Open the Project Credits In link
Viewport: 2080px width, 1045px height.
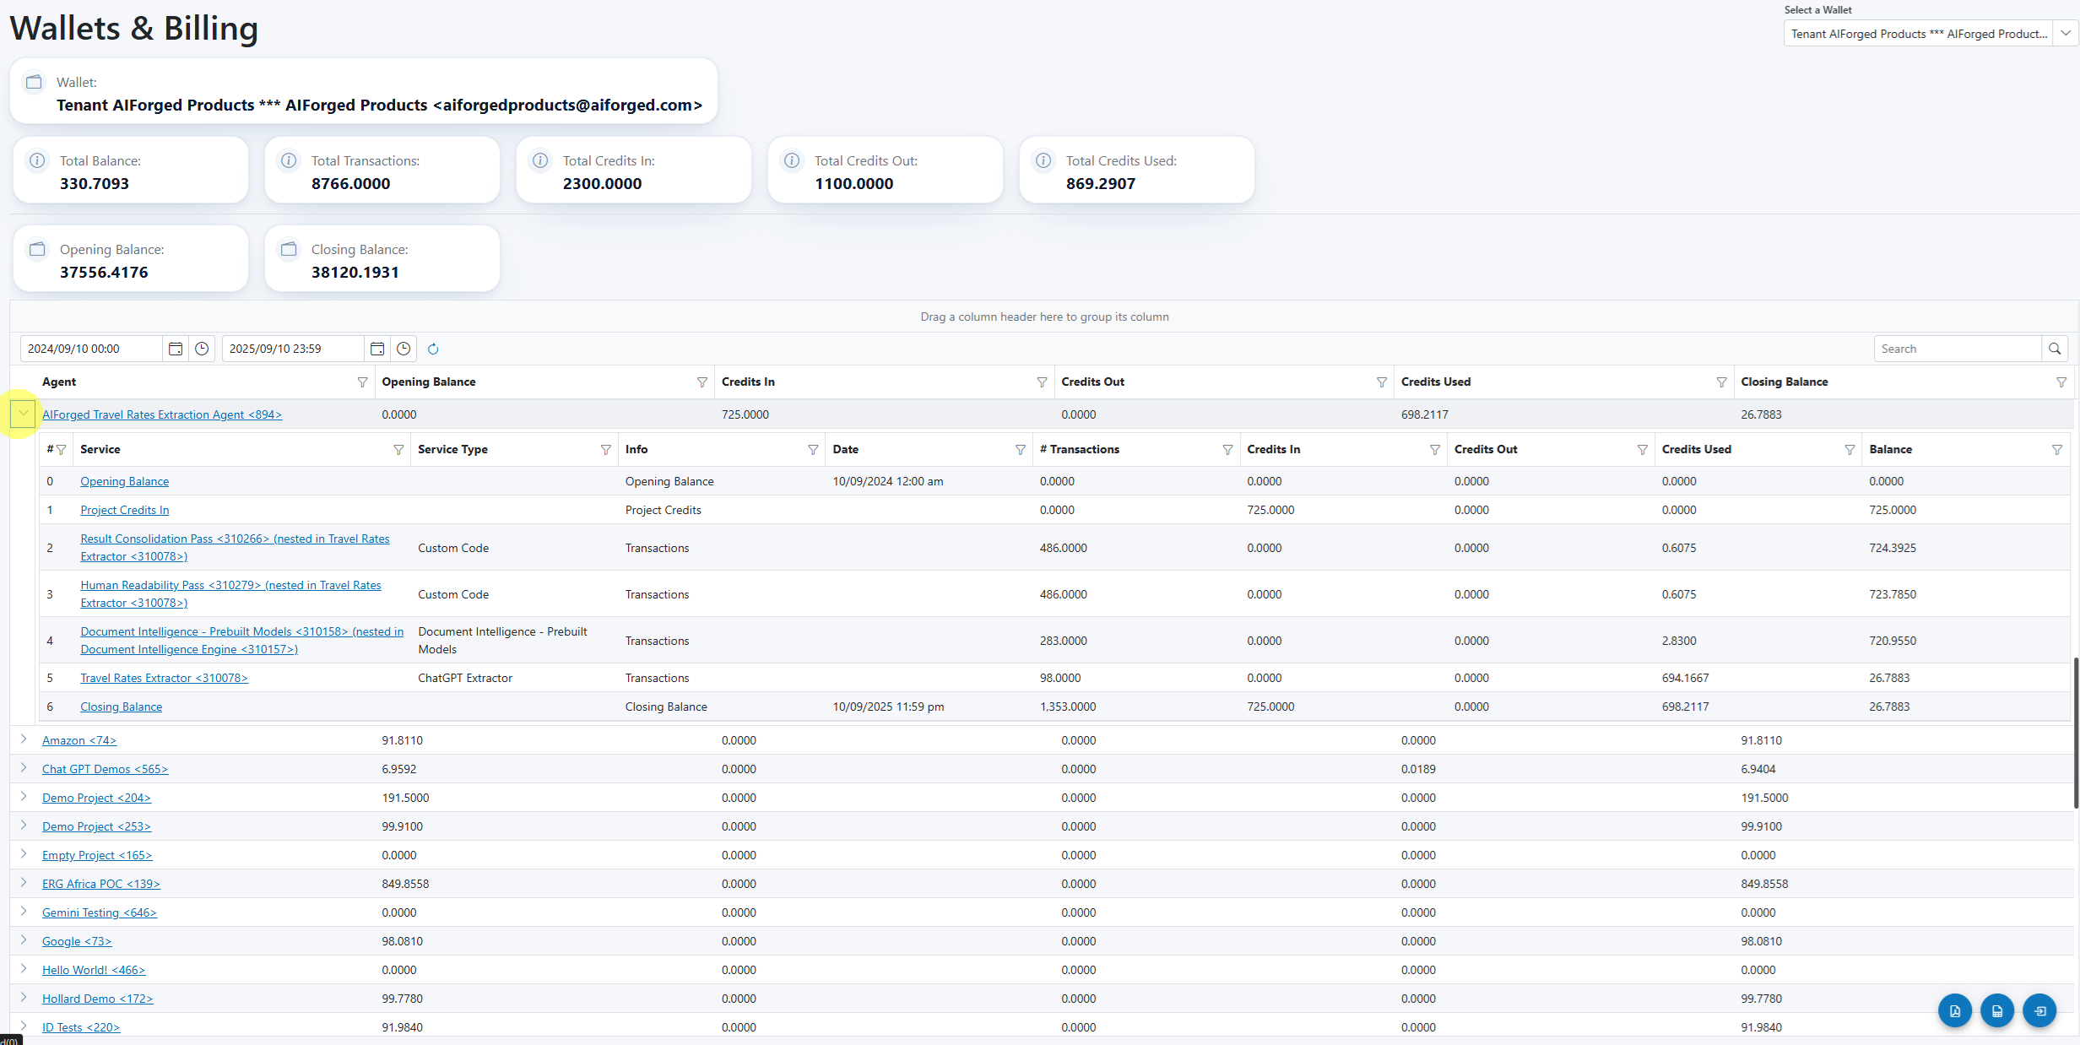coord(125,510)
